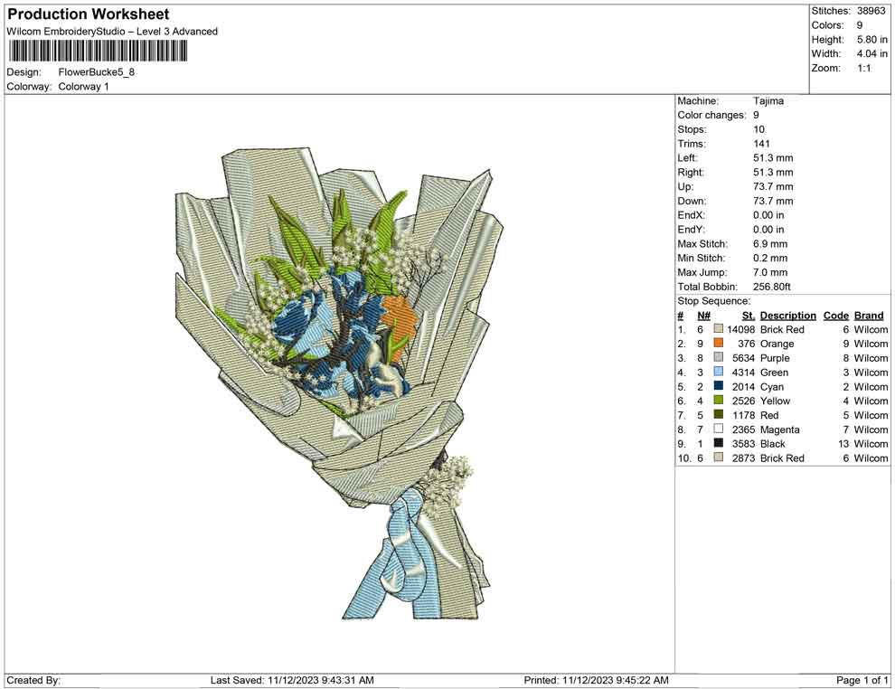Click the stitch count 4314
This screenshot has height=689, width=895.
point(743,373)
